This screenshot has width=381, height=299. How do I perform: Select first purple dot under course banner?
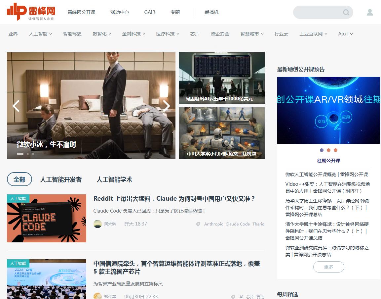(322, 150)
